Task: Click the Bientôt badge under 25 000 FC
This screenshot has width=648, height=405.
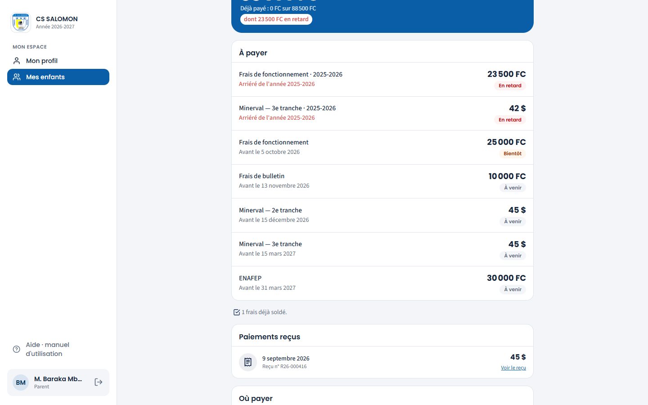Action: point(513,153)
